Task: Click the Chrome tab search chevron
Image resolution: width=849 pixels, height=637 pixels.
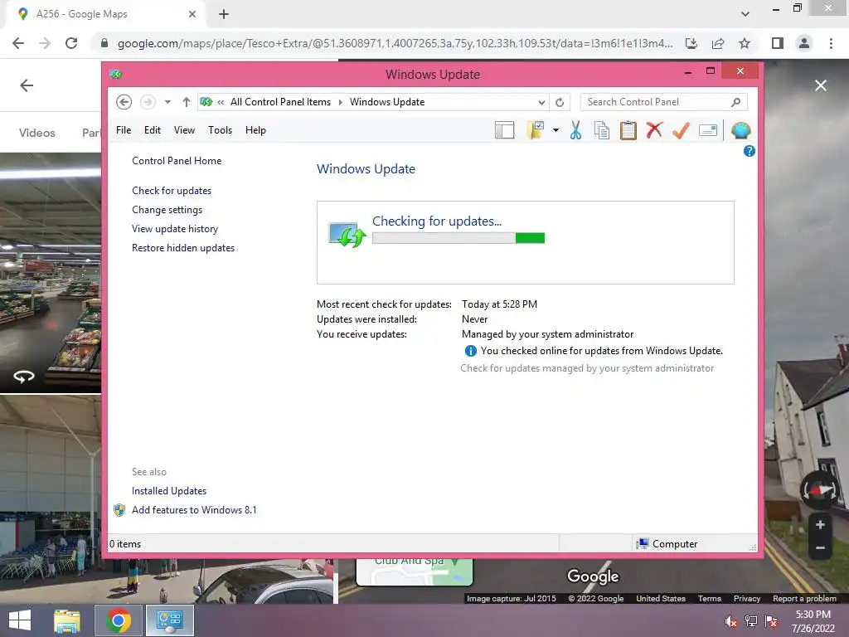Action: point(745,14)
